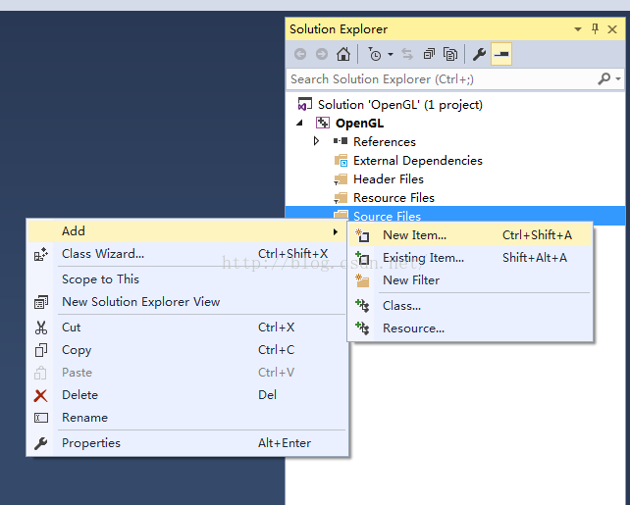
Task: Click the New Item icon
Action: [362, 235]
